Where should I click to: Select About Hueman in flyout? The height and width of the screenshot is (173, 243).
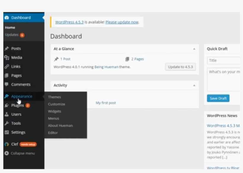click(x=60, y=125)
